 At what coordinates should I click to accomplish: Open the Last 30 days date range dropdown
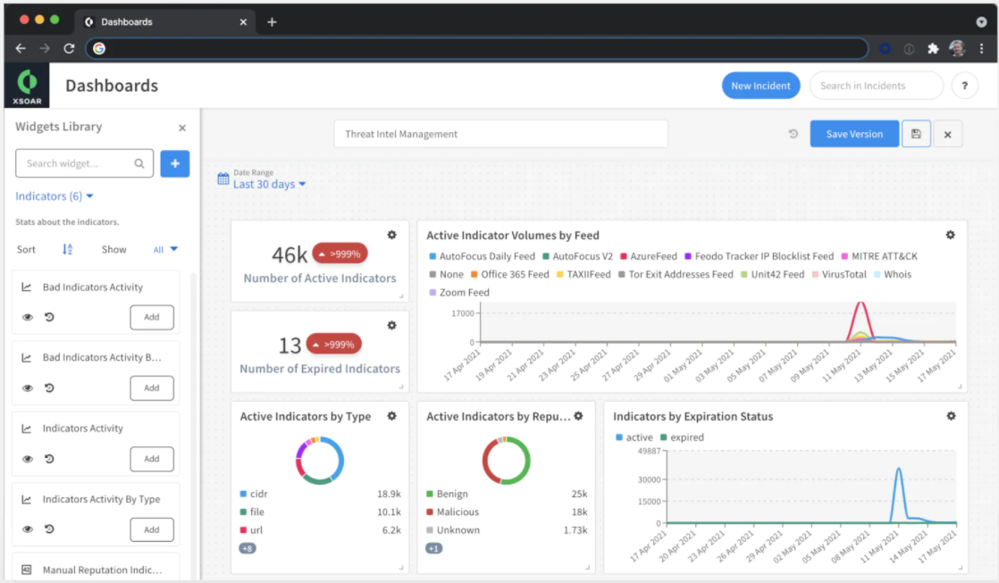[269, 184]
